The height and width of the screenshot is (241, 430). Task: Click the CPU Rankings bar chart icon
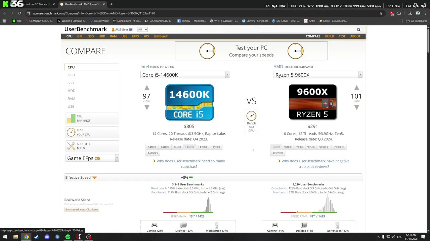[x=71, y=118]
